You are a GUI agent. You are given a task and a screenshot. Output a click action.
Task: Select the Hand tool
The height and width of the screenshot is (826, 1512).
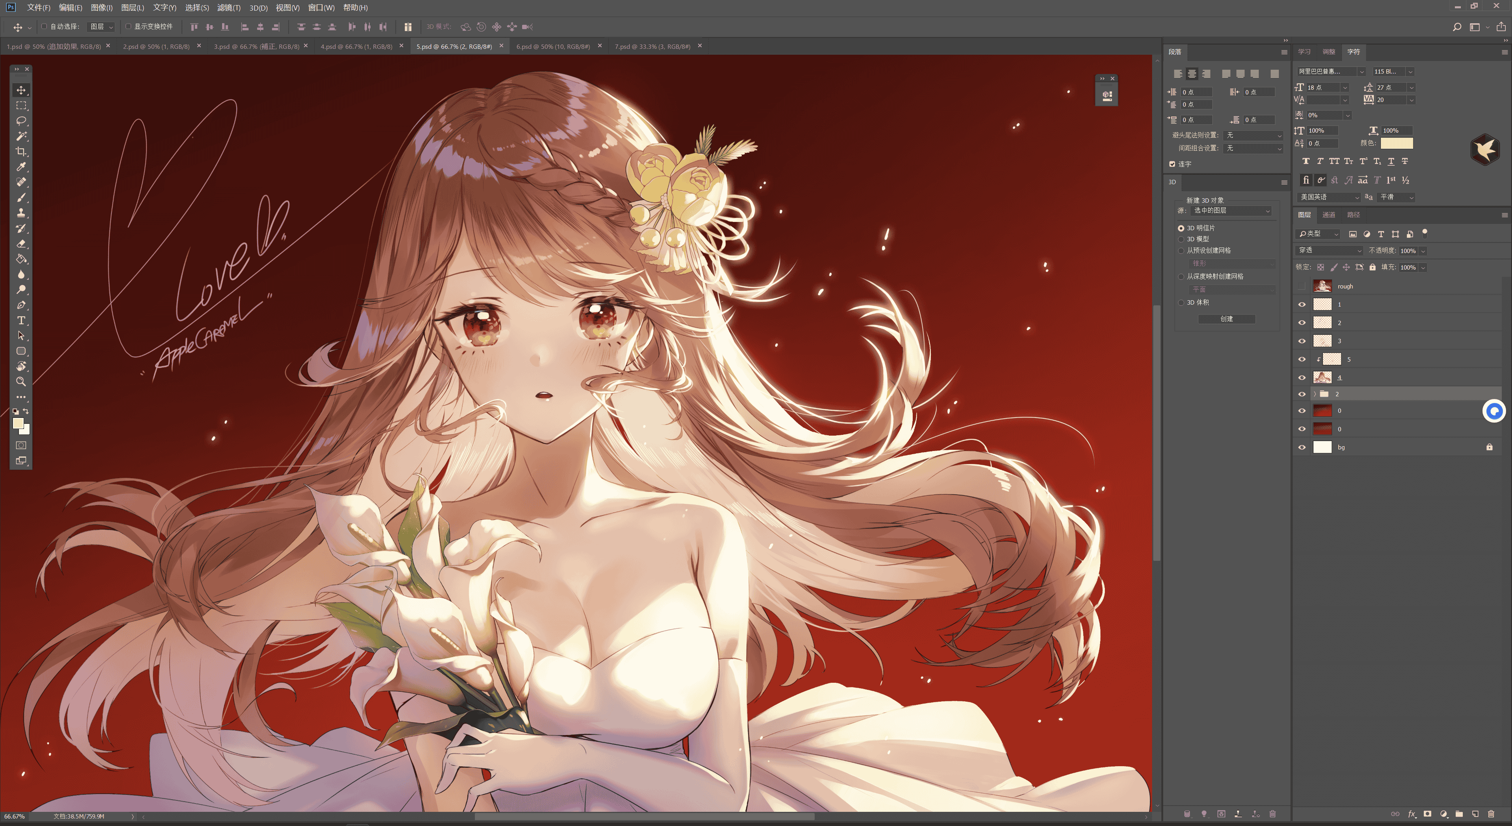click(21, 366)
